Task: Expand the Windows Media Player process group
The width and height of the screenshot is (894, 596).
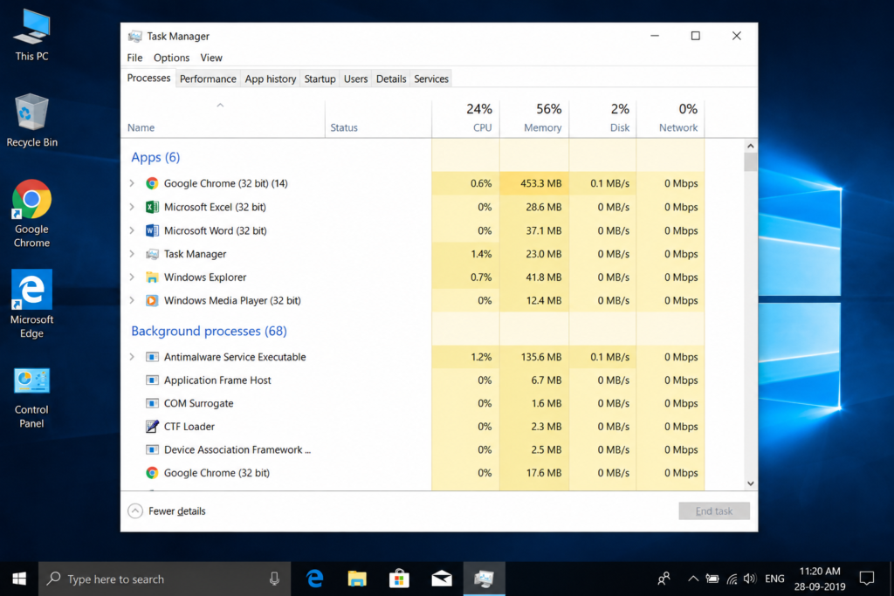Action: point(133,300)
